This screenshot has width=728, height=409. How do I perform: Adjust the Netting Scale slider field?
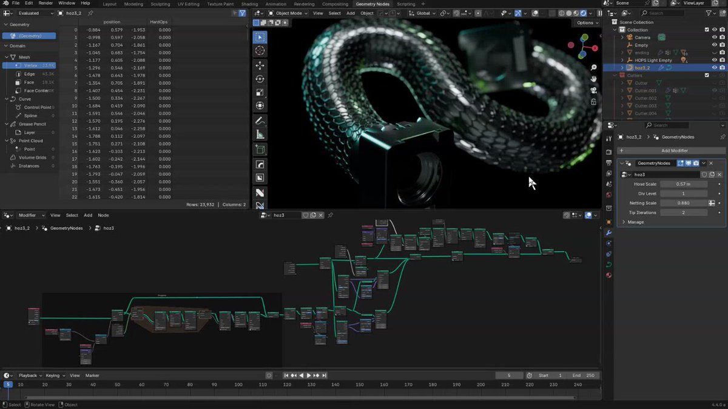pyautogui.click(x=683, y=203)
